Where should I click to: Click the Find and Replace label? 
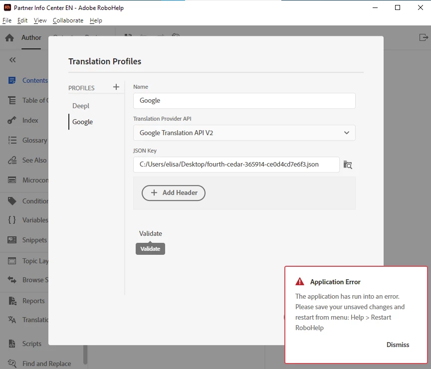coord(46,364)
